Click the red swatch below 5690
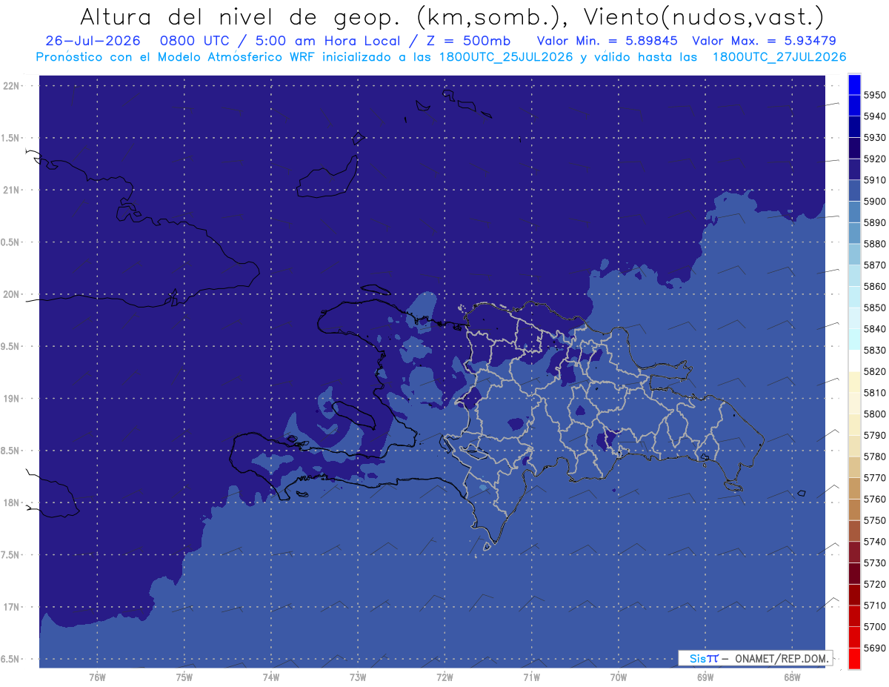This screenshot has height=687, width=889. 854,658
